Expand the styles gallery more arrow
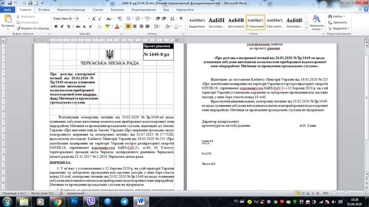Screen dimensions: 369x207 pos(306,28)
